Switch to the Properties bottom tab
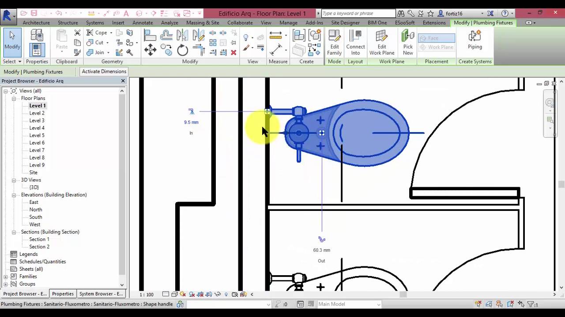565x317 pixels. click(63, 294)
